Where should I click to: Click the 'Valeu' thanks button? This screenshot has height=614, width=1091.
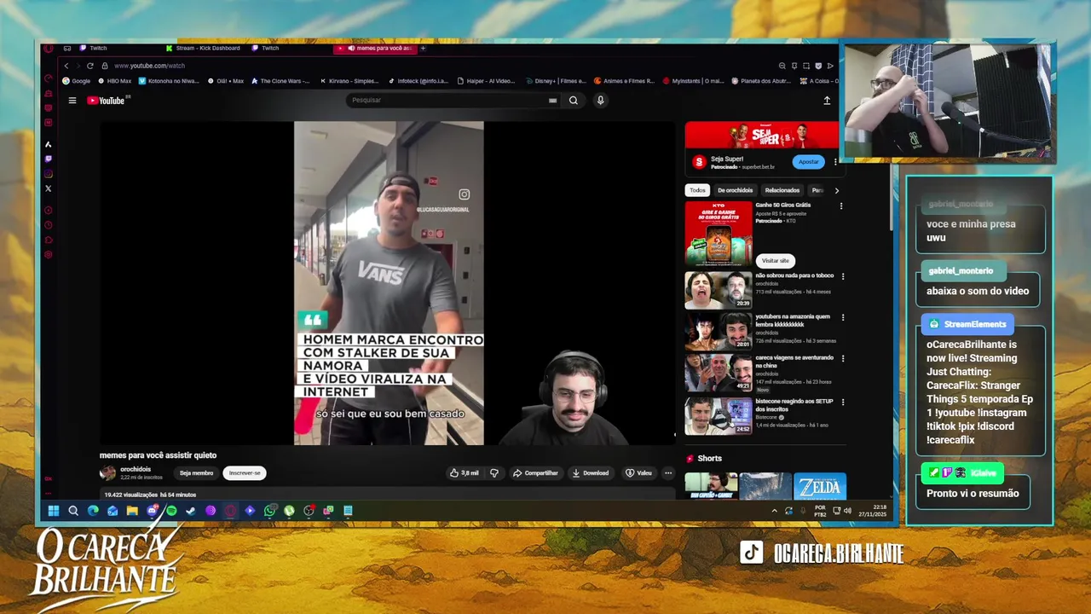point(638,473)
